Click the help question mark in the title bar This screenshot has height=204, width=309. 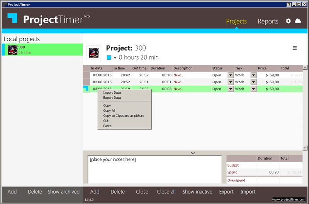click(x=289, y=4)
